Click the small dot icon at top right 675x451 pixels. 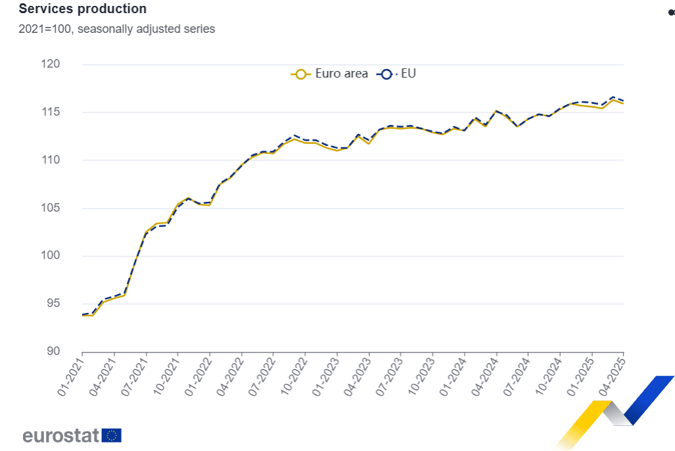click(670, 12)
